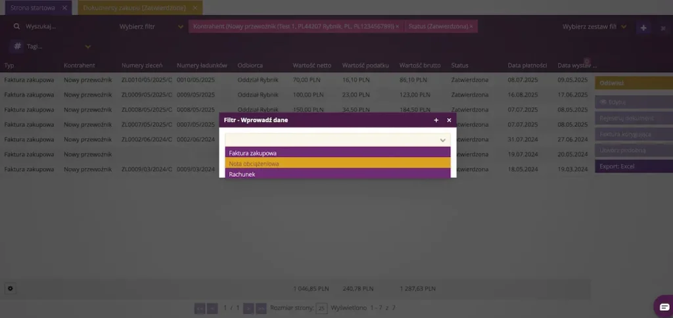The height and width of the screenshot is (318, 673).
Task: Click the X icon next to filter set plus
Action: pyautogui.click(x=663, y=28)
